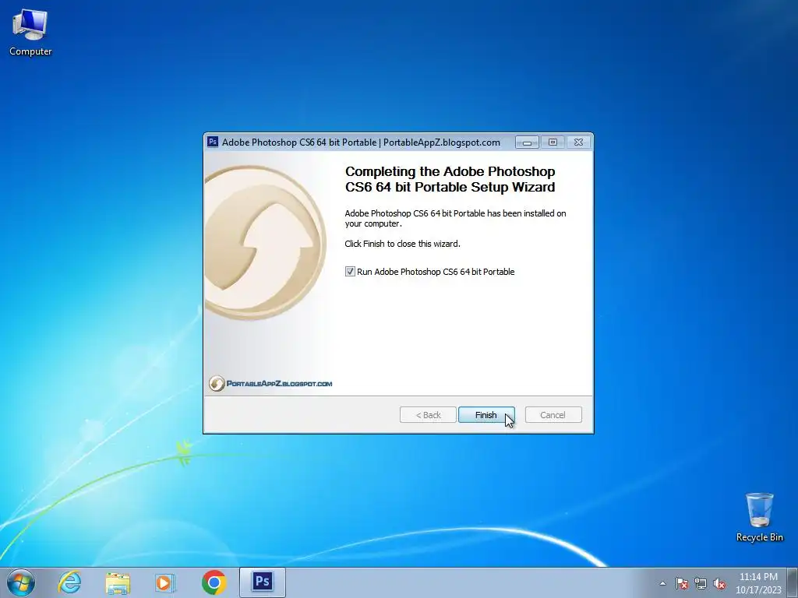
Task: Click the Photoshop installer taskbar button
Action: pyautogui.click(x=263, y=582)
